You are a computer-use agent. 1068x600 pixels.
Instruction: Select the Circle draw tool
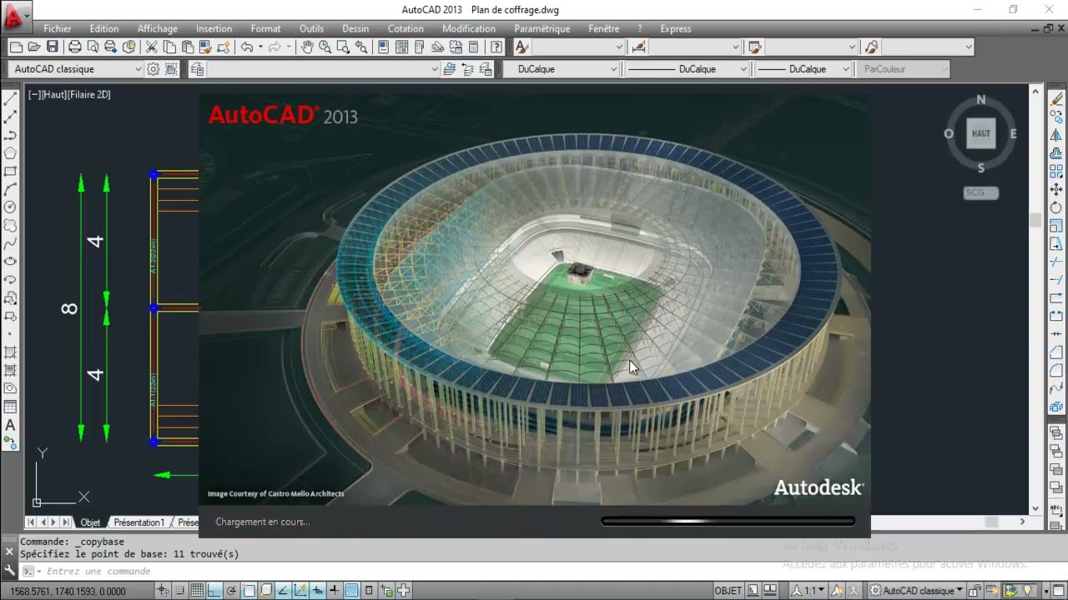point(11,207)
